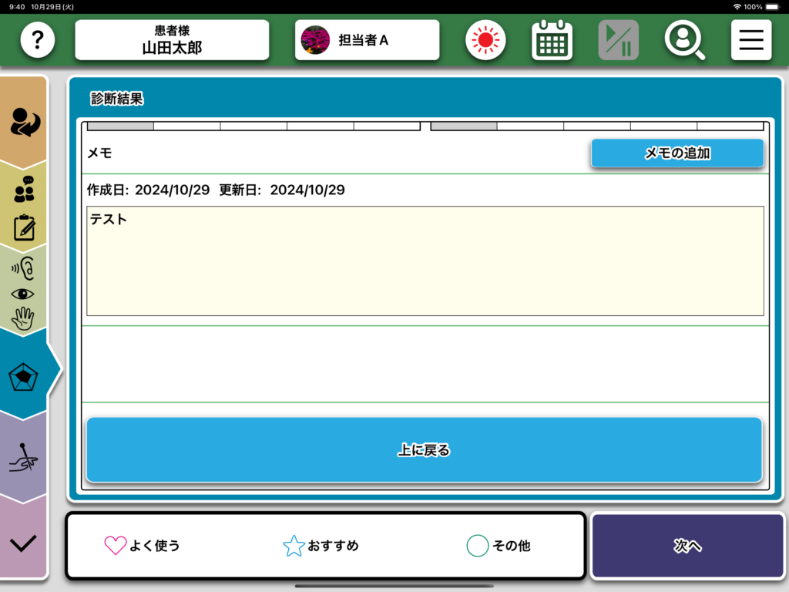
Task: Click into the テスト memo text field
Action: click(x=425, y=261)
